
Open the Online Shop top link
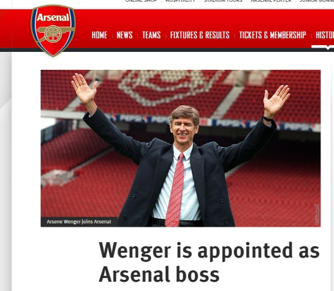coord(141,1)
